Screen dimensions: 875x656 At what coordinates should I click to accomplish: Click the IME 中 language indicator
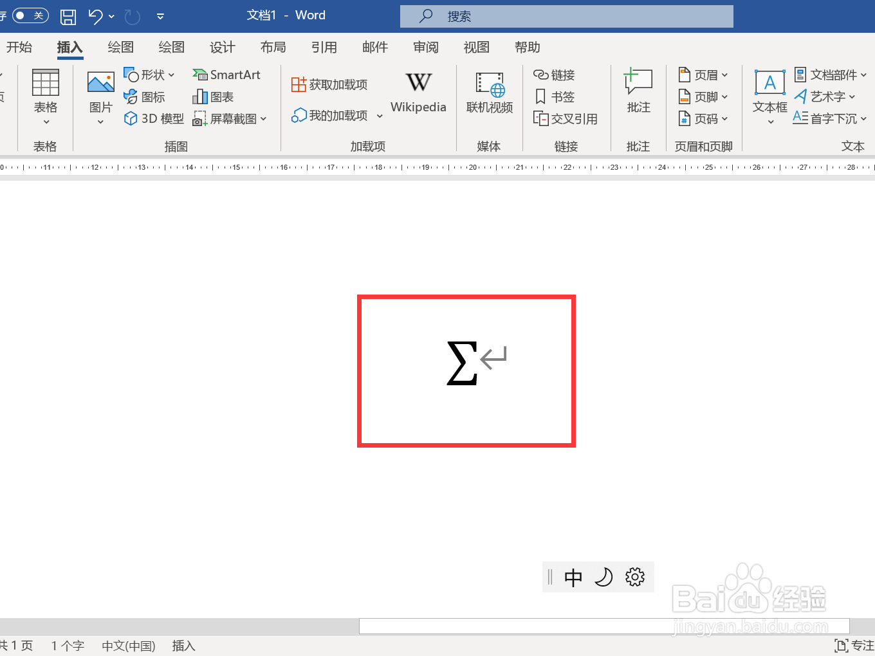573,577
